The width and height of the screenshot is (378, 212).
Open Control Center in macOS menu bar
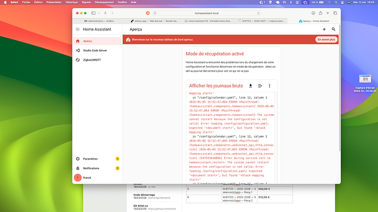pos(342,2)
